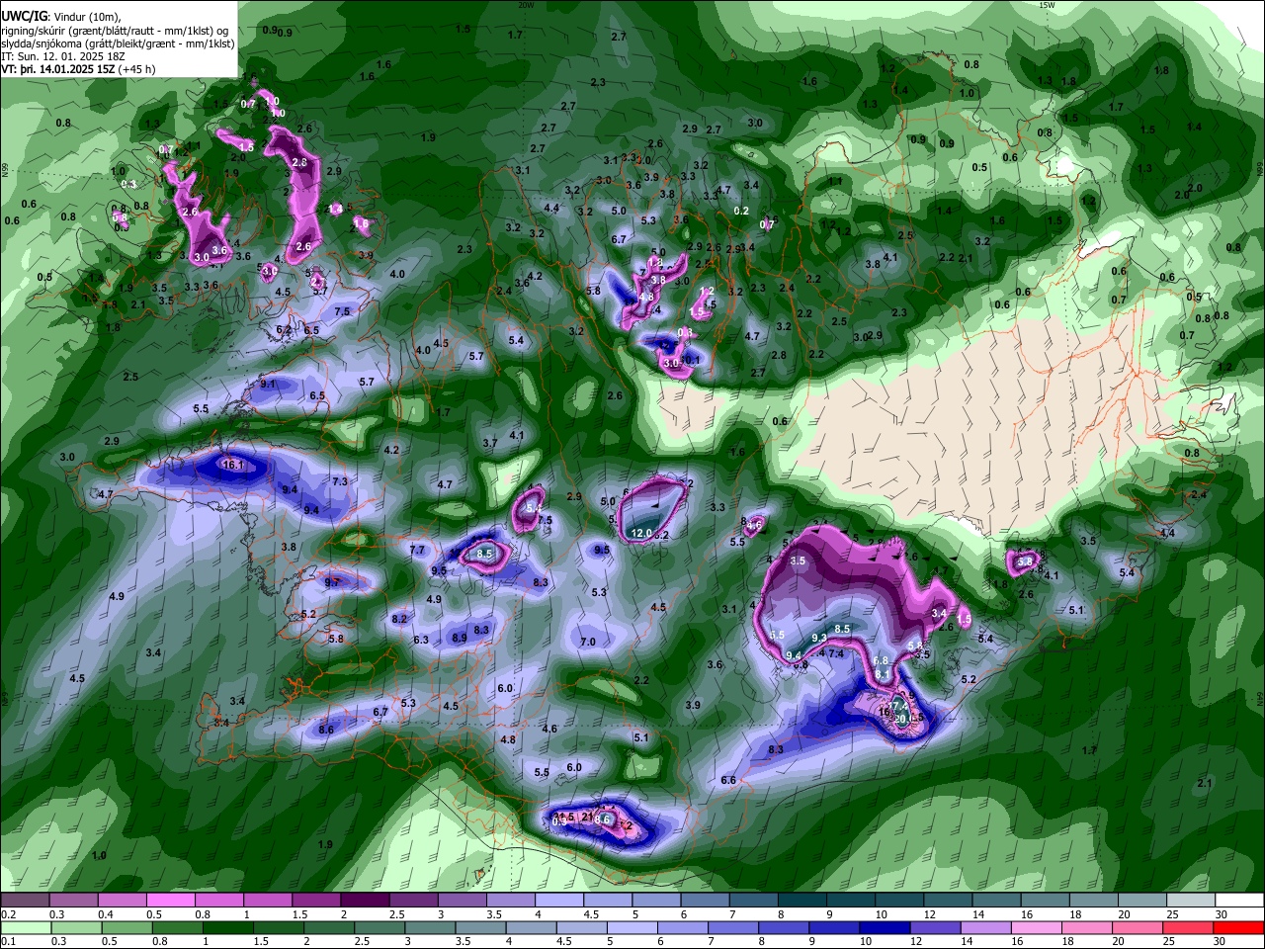Screen dimensions: 1265x949
Task: Pick the dark navy 10 swatch in lower legend row
Action: click(883, 927)
